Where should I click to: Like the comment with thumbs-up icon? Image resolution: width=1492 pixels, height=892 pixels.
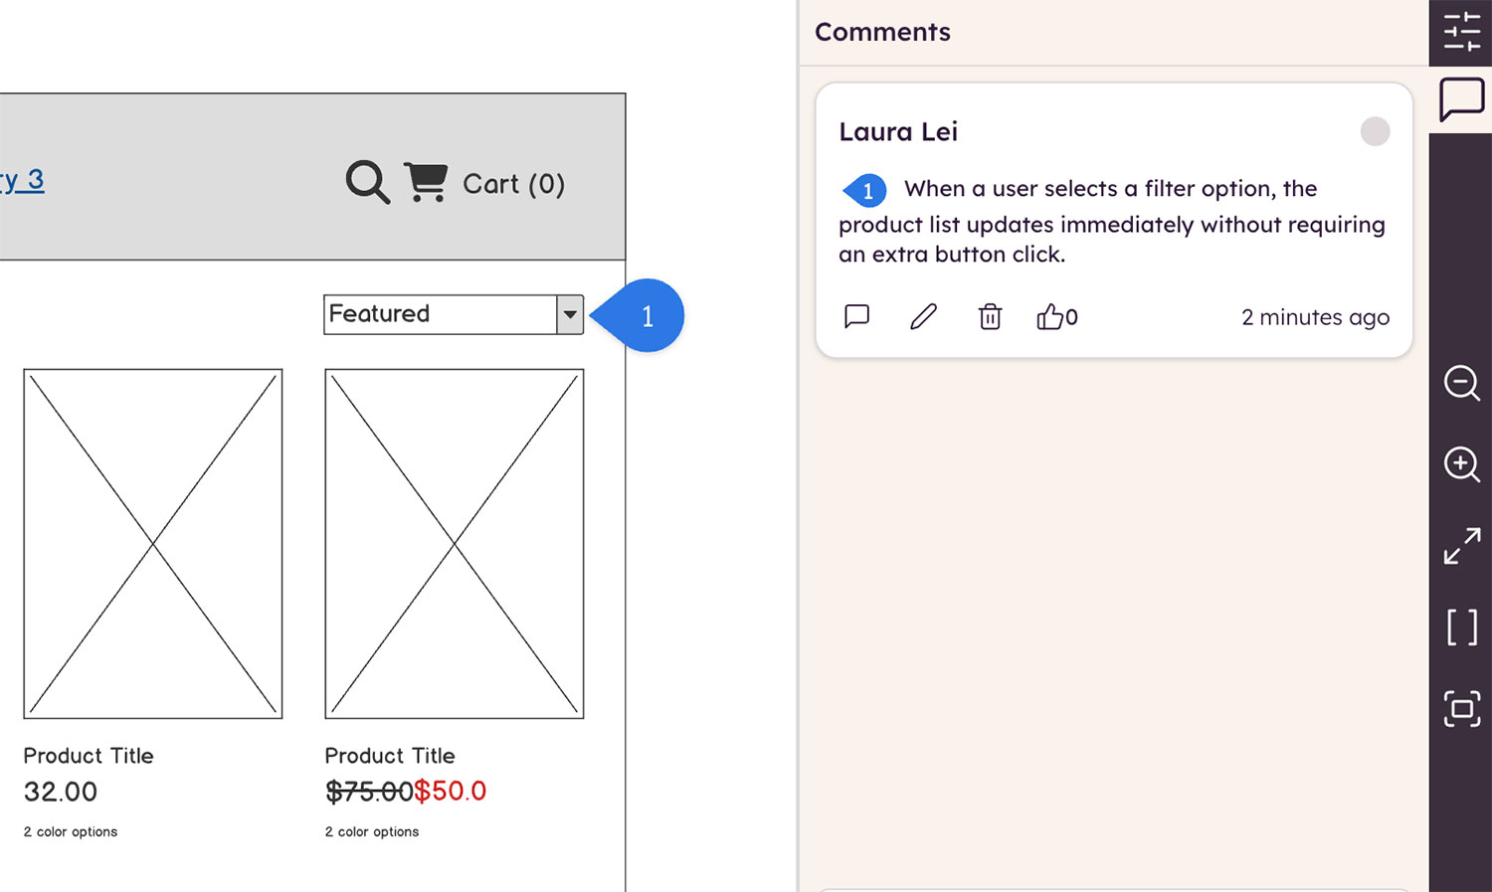pyautogui.click(x=1050, y=316)
